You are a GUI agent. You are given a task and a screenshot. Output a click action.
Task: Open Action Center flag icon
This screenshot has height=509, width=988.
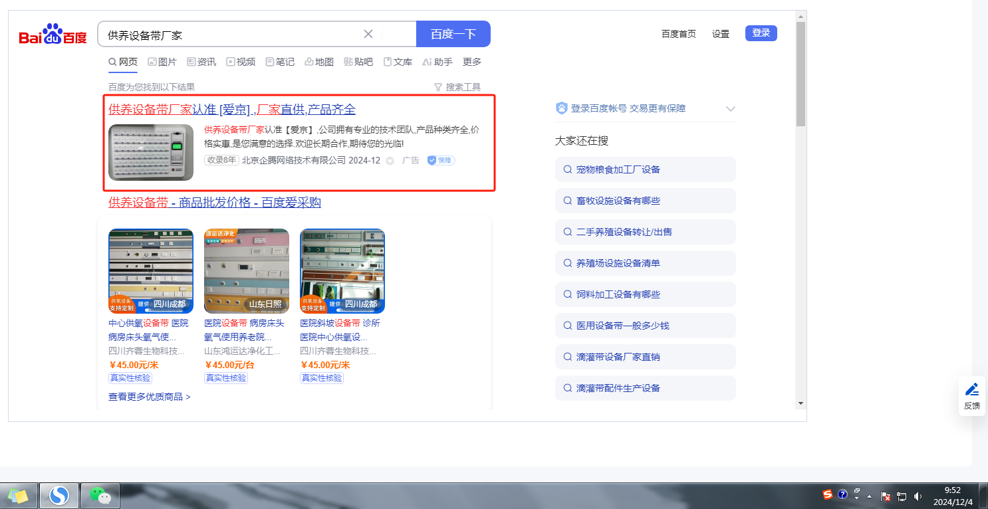pos(886,496)
